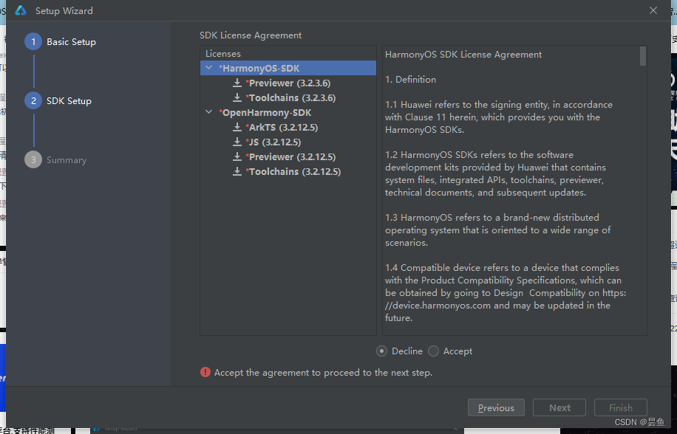Select the *OpenHarmony-SDK license entry
Viewport: 677px width, 434px height.
pos(265,112)
